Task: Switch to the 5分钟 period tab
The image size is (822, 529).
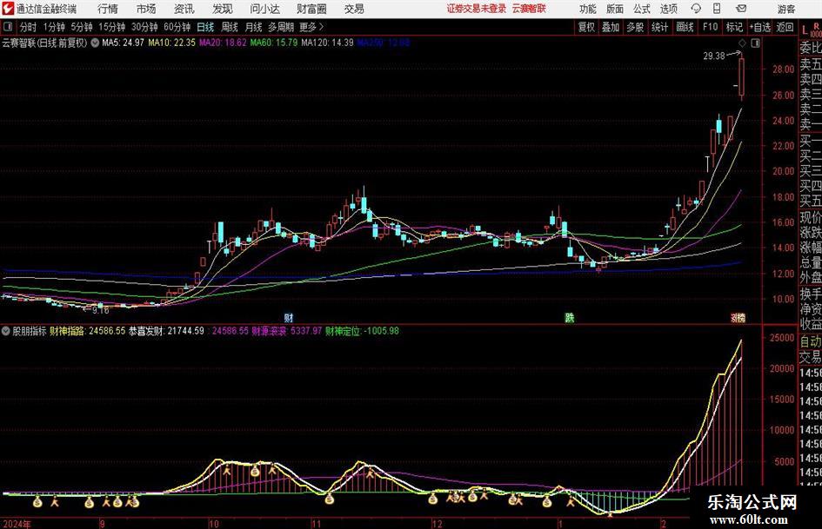Action: coord(82,27)
